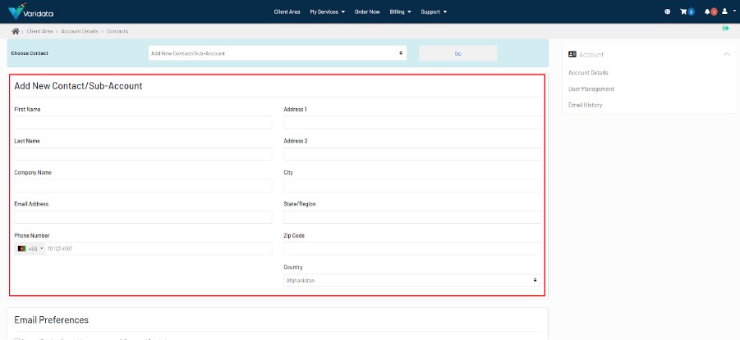The image size is (740, 340).
Task: Click the Account Details breadcrumb link
Action: pos(80,31)
